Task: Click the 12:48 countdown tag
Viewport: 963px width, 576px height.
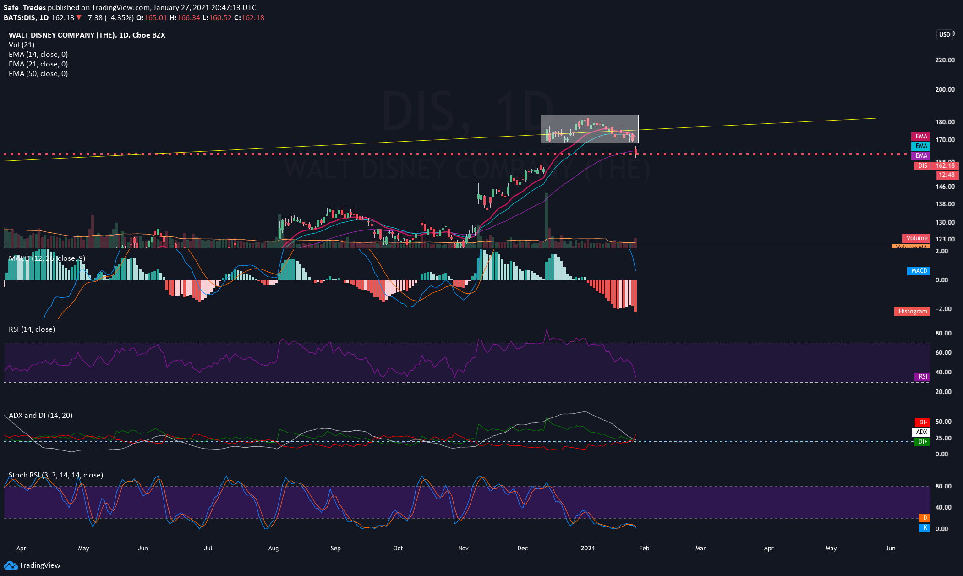Action: click(947, 175)
